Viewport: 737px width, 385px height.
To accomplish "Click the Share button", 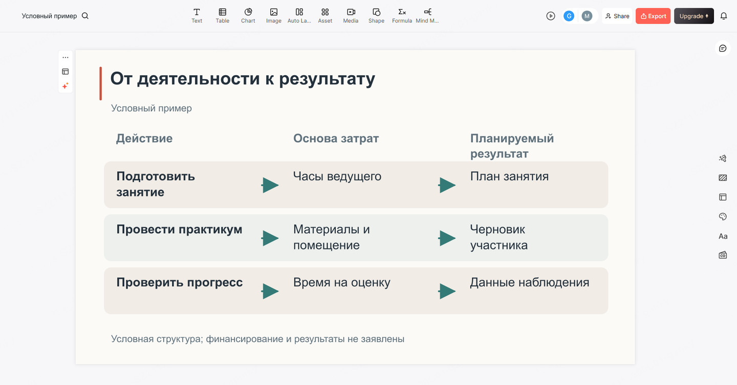I will tap(617, 16).
